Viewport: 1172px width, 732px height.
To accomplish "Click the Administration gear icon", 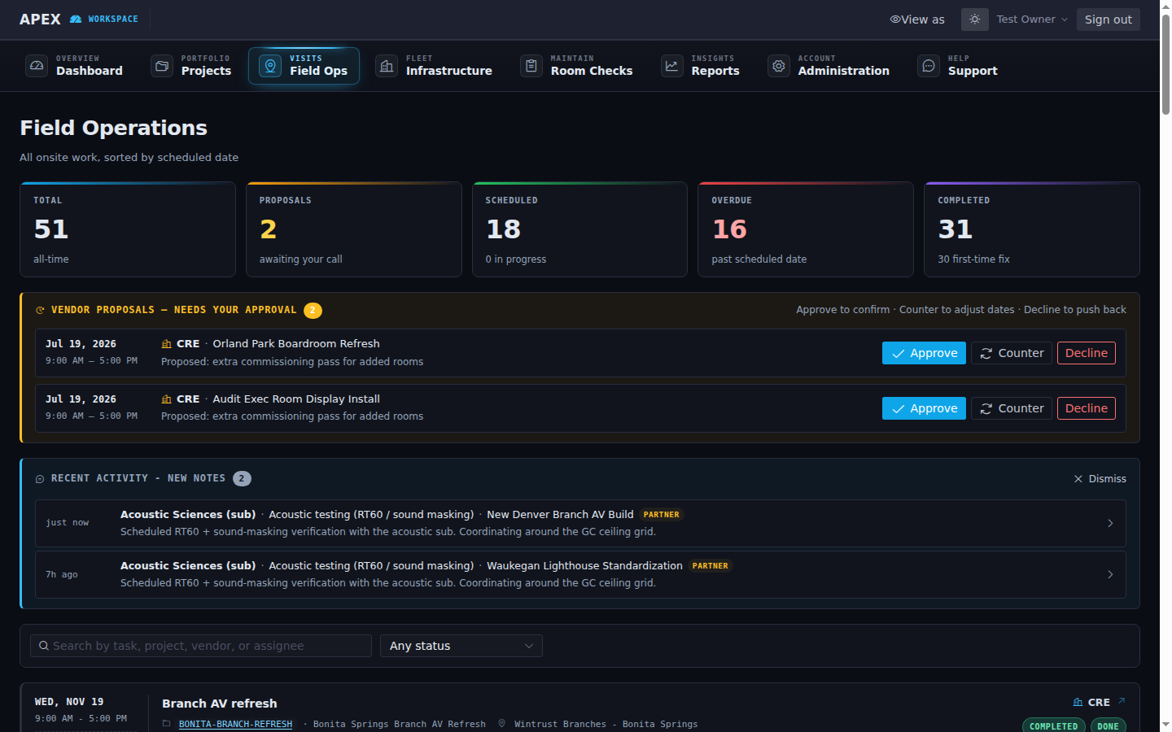I will (779, 66).
